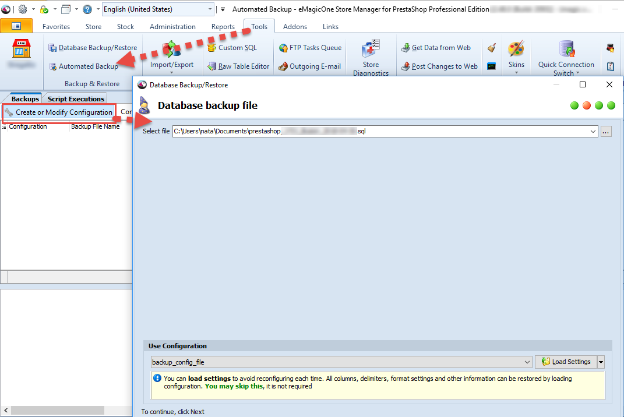Click the Store Manager app logo icon
Viewport: 624px width, 417px height.
pos(6,9)
